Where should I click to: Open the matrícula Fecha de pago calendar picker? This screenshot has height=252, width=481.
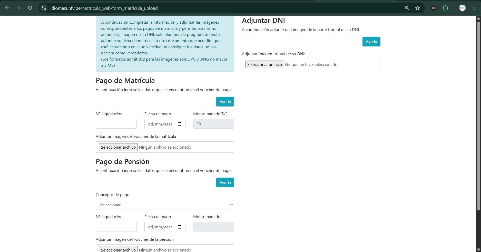coord(179,124)
